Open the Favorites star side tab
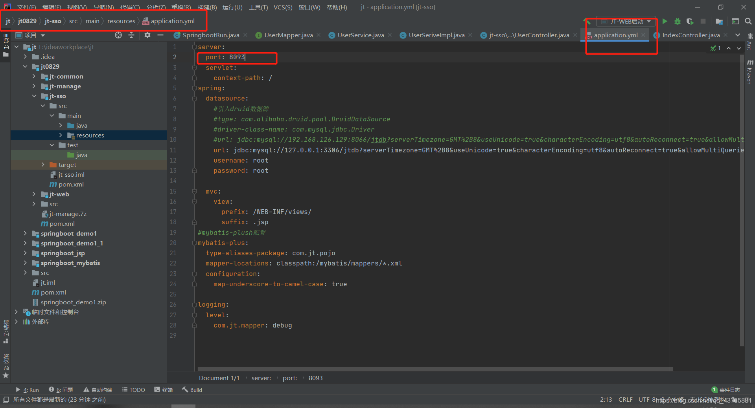The width and height of the screenshot is (755, 408). pos(6,365)
